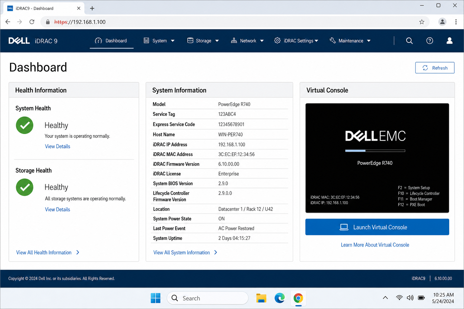Click the Storage disk icon
The width and height of the screenshot is (464, 309).
coord(190,40)
